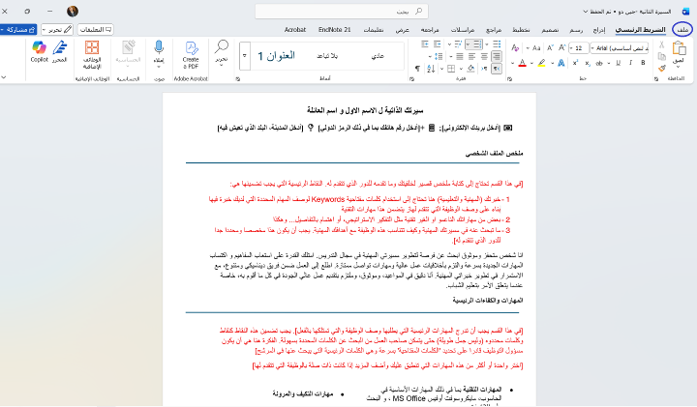Apply the red font color
The height and width of the screenshot is (407, 697).
click(x=523, y=63)
